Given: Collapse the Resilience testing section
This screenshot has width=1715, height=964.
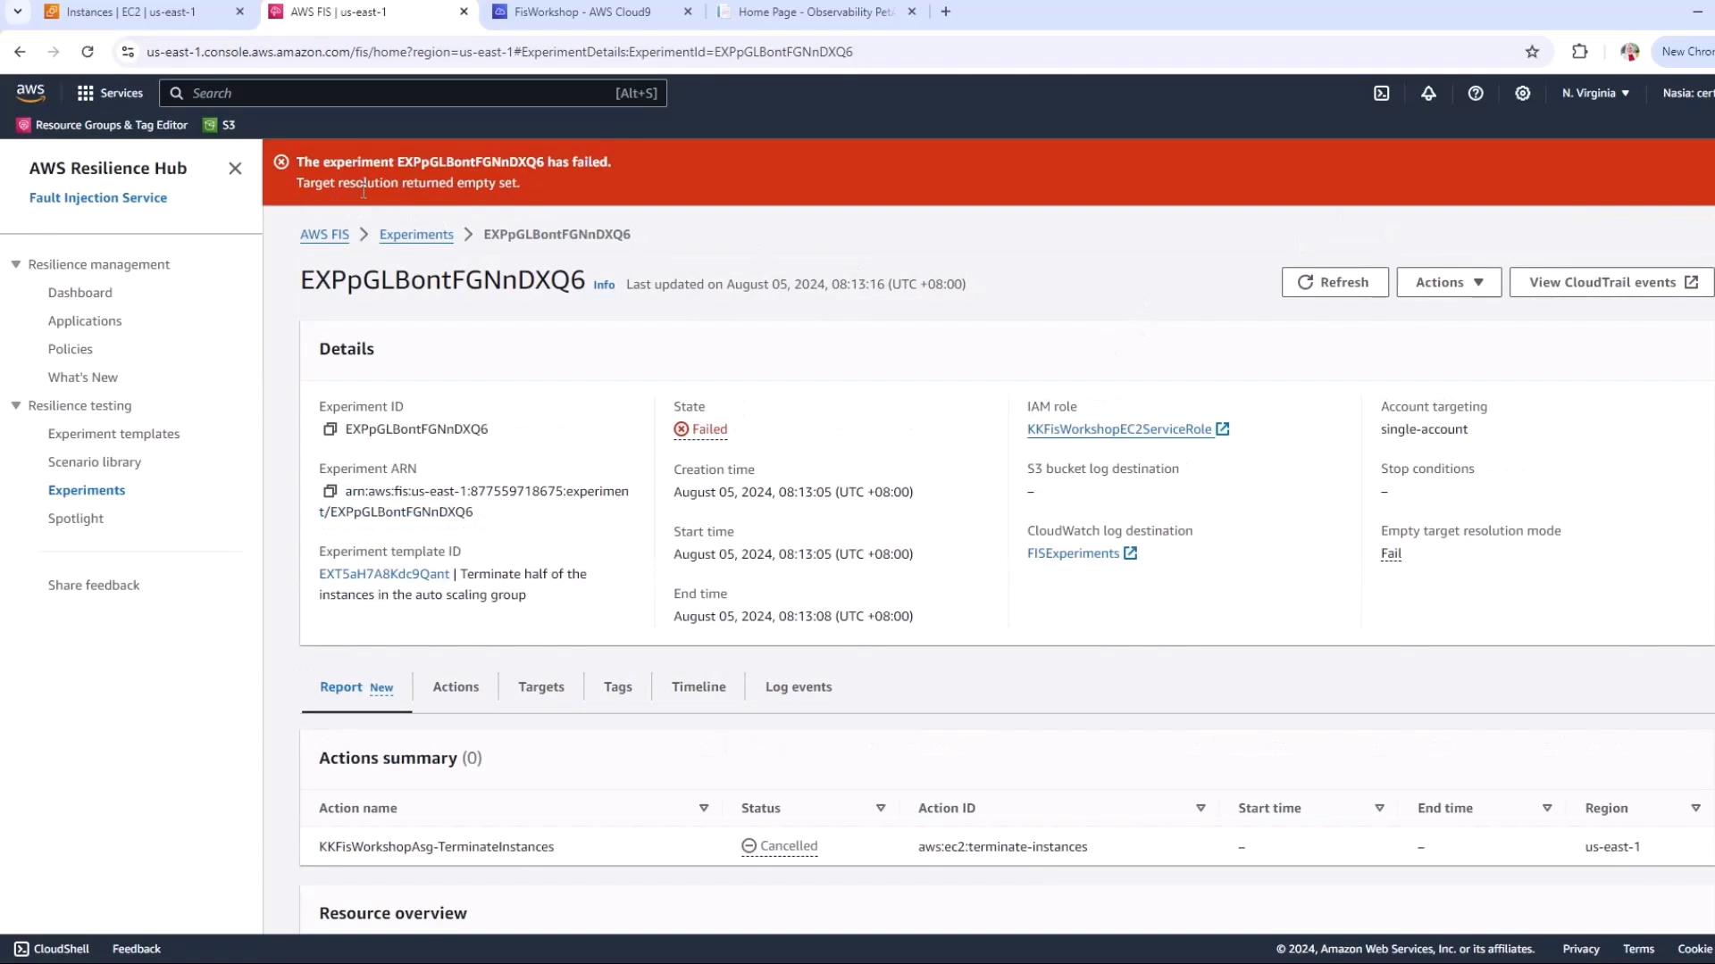Looking at the screenshot, I should click(16, 405).
